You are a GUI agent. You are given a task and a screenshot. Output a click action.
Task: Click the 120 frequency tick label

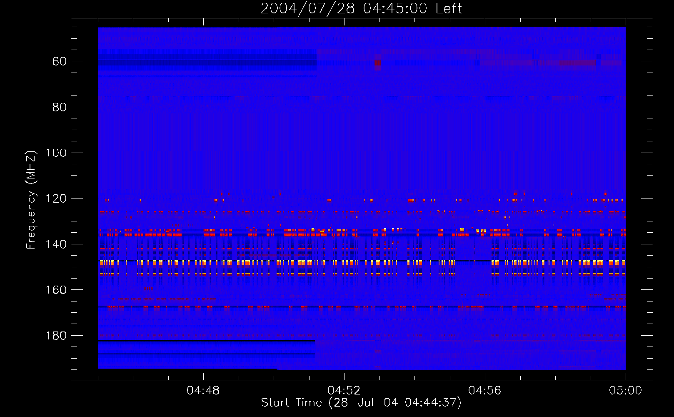click(56, 199)
